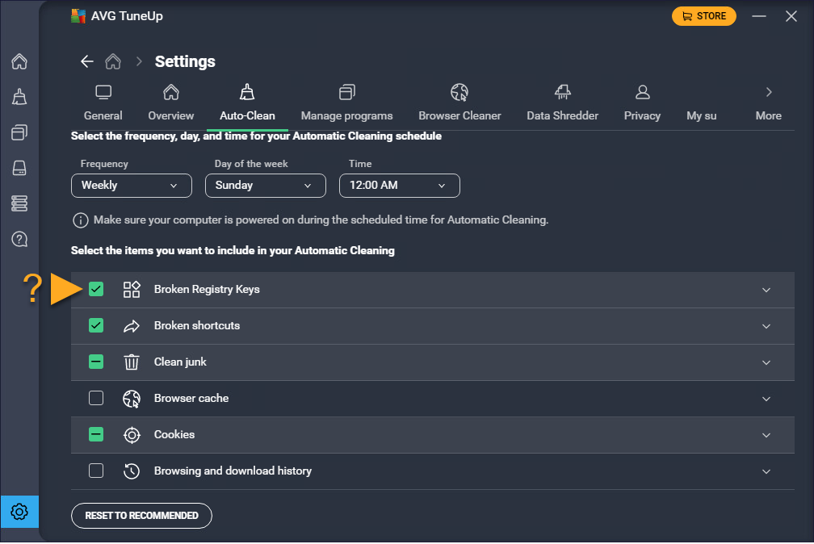This screenshot has height=544, width=814.
Task: Open the Frequency dropdown set to Weekly
Action: (131, 186)
